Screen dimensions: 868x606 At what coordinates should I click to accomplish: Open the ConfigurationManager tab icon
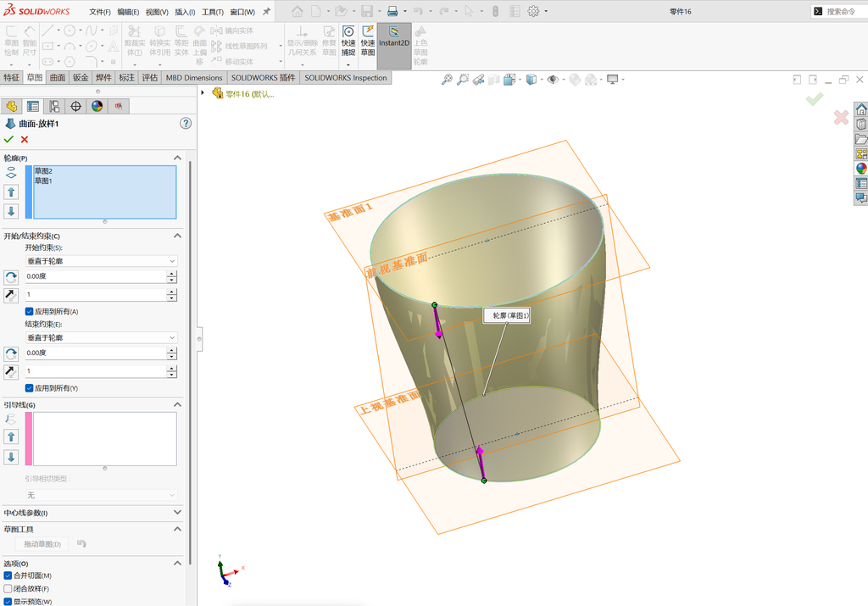[x=54, y=106]
